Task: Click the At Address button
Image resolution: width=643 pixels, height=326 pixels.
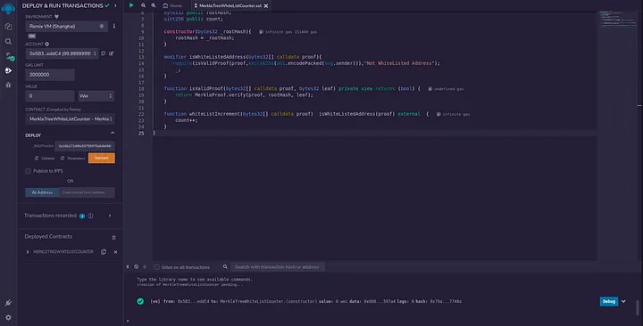Action: tap(42, 192)
